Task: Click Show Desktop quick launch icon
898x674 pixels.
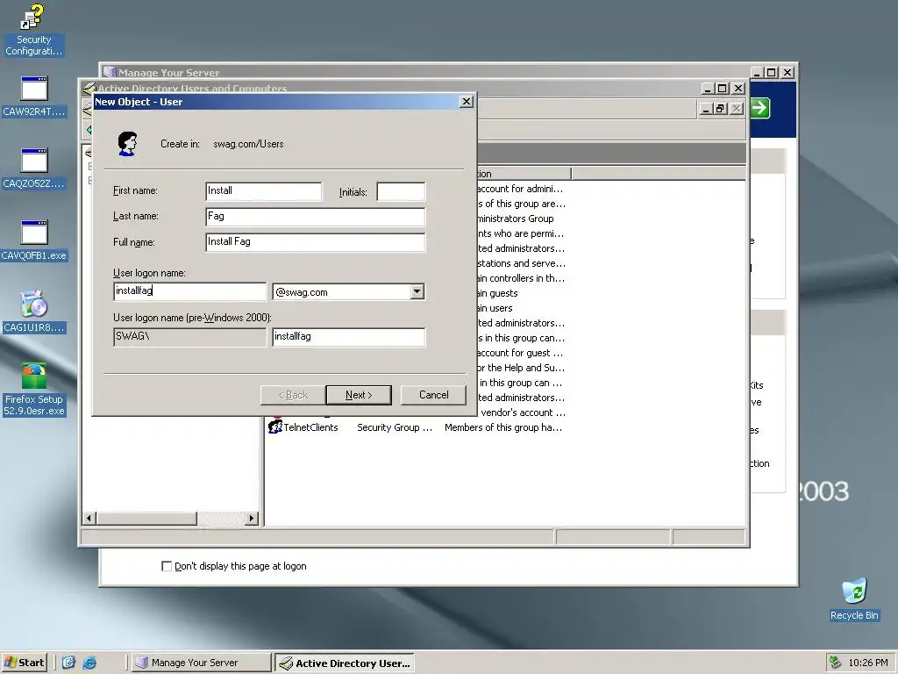Action: (x=68, y=663)
